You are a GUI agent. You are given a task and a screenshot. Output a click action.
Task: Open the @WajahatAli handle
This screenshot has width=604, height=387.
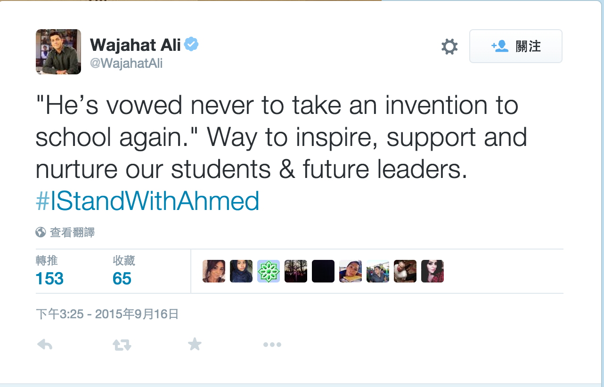pyautogui.click(x=126, y=63)
